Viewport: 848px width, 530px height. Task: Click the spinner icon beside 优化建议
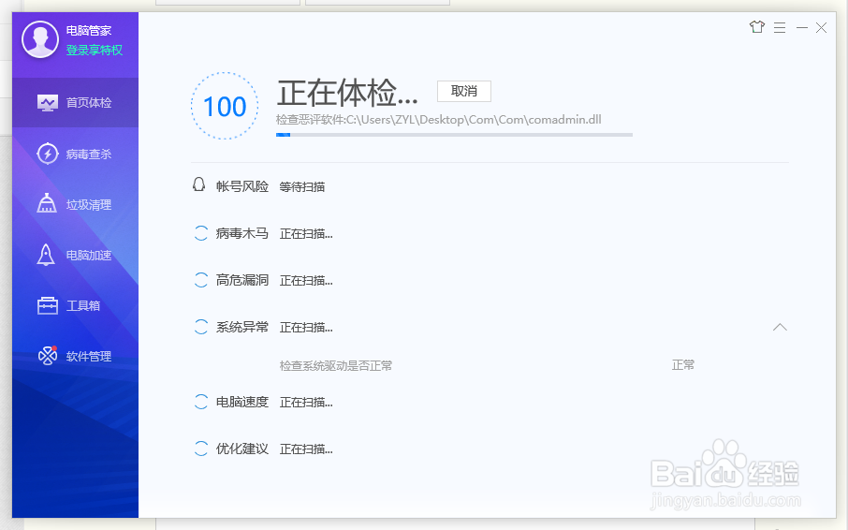[200, 449]
